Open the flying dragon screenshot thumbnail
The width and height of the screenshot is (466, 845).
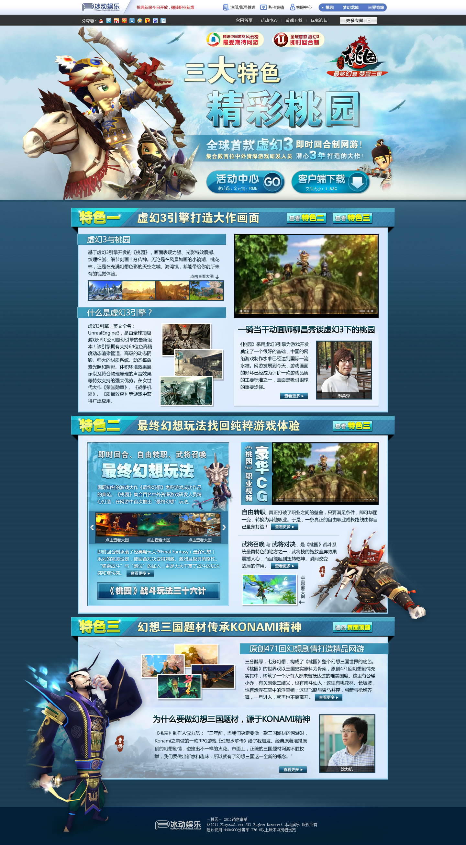tap(269, 589)
